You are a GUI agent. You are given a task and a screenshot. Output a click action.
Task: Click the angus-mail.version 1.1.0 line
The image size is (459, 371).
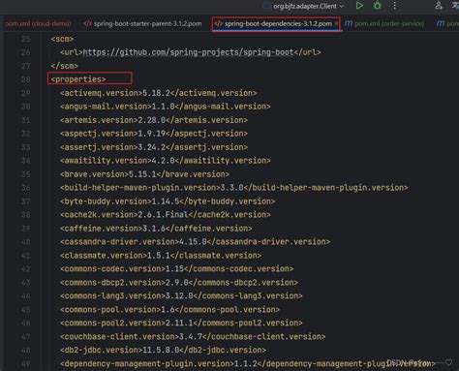[x=166, y=107]
